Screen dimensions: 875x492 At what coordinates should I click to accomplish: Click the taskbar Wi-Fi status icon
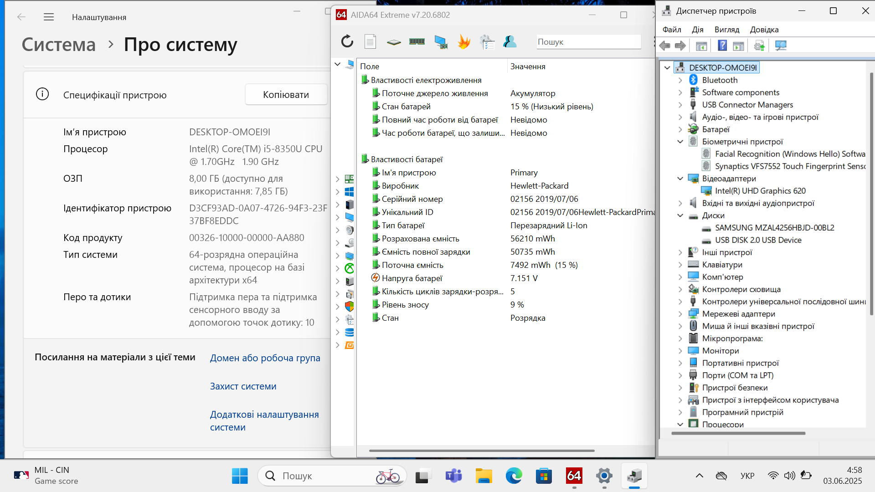click(773, 476)
